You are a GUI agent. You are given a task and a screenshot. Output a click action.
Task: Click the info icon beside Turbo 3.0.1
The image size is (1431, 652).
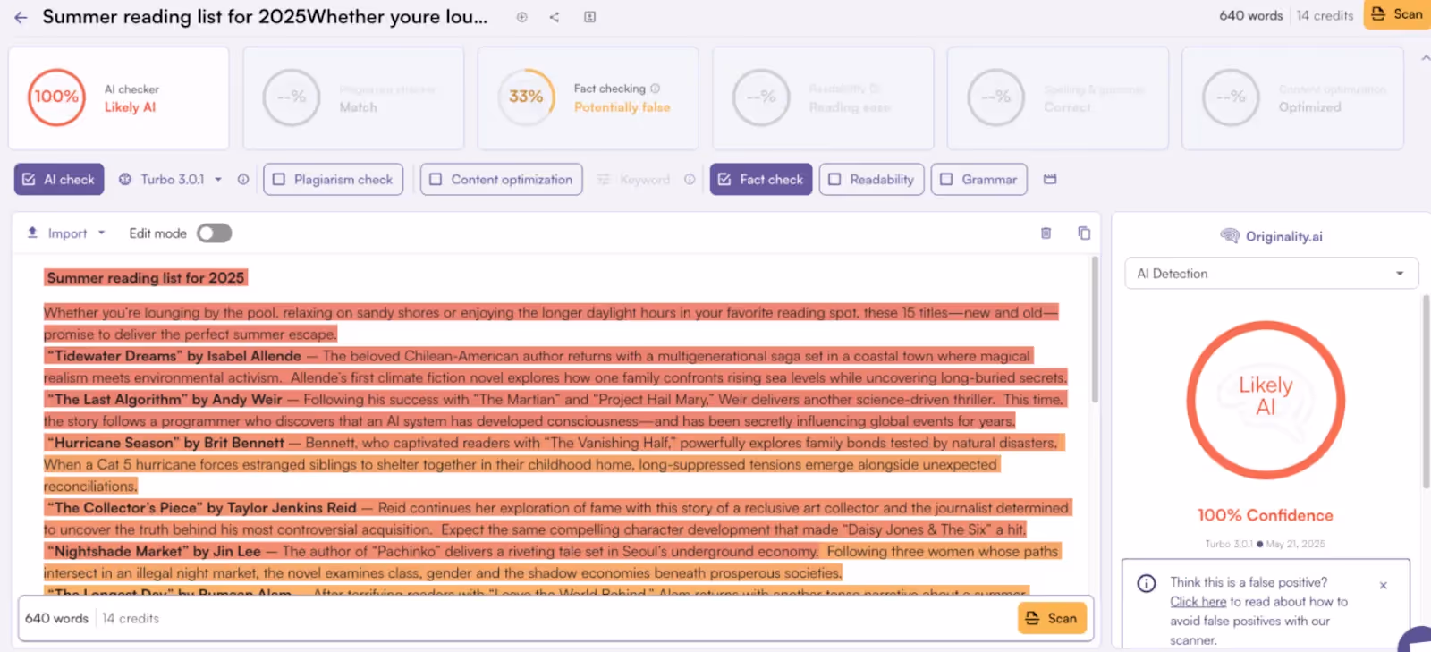[x=243, y=179]
